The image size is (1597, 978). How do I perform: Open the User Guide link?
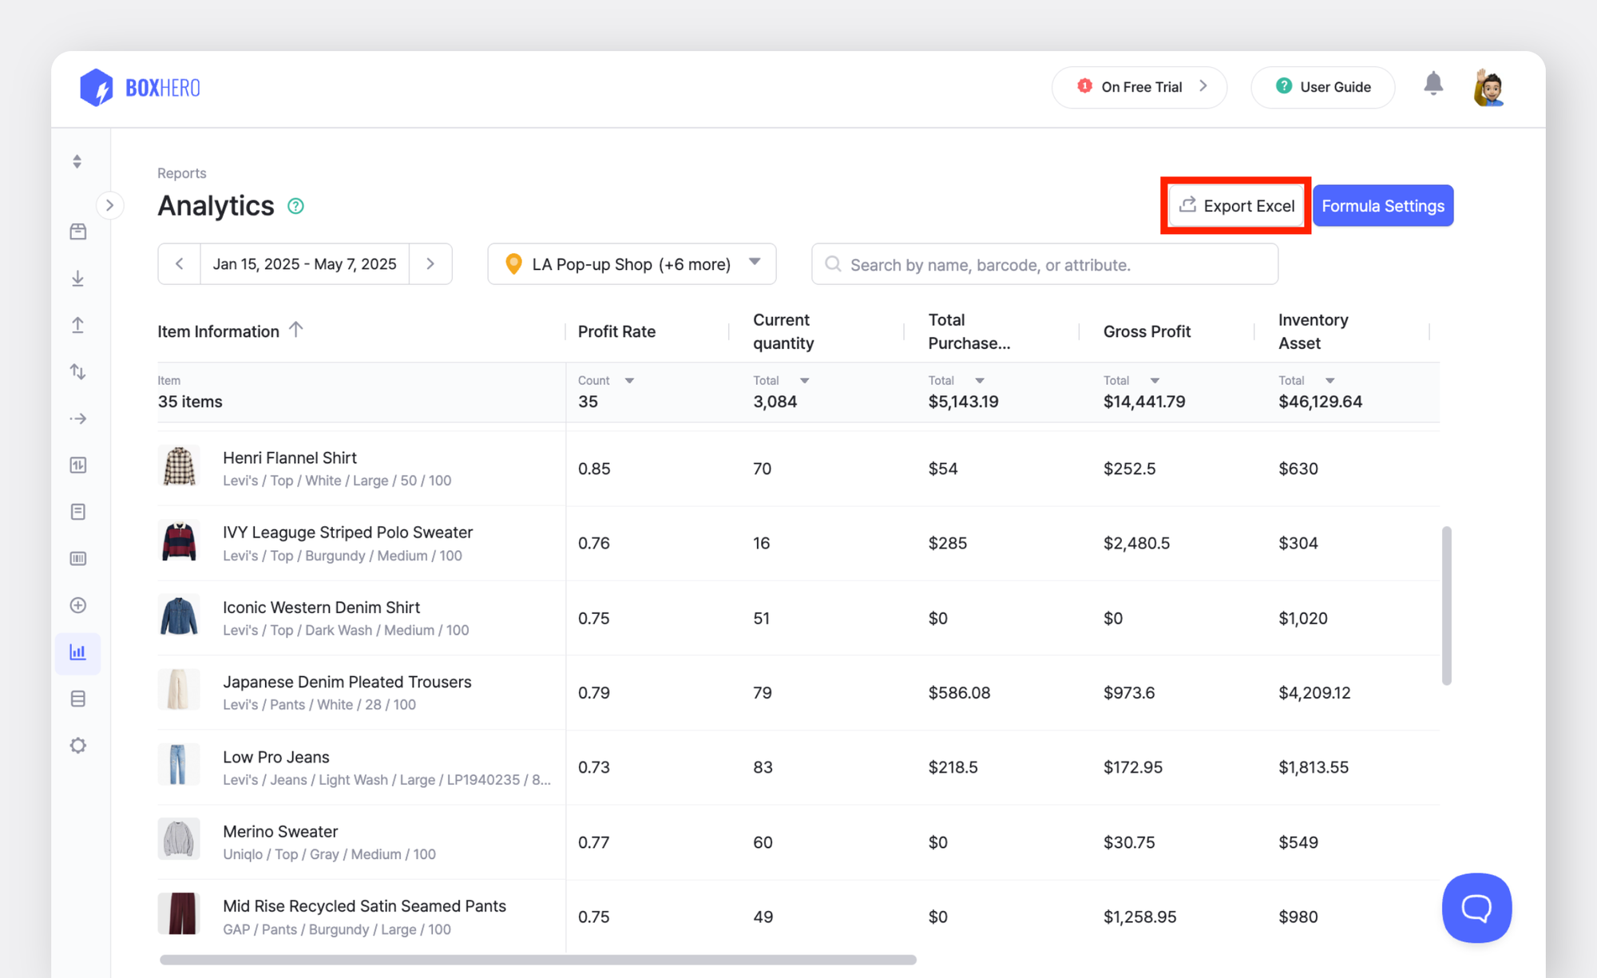point(1323,87)
